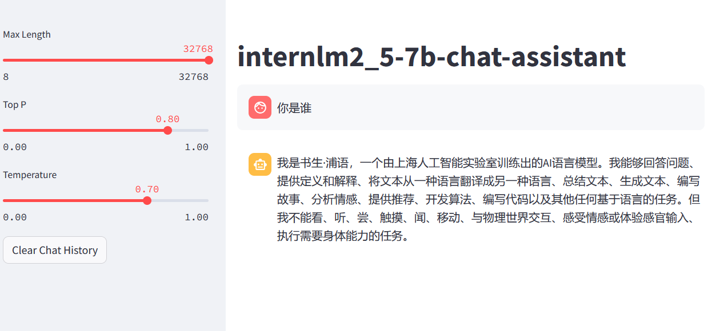The width and height of the screenshot is (708, 331).
Task: Click the Top P label text
Action: 15,104
